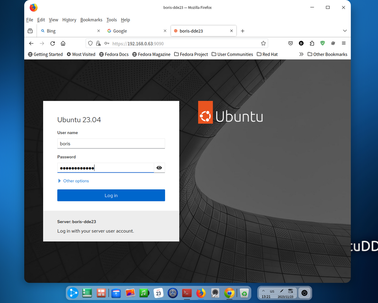Open the List all tabs dropdown arrow
The height and width of the screenshot is (303, 378).
click(345, 31)
